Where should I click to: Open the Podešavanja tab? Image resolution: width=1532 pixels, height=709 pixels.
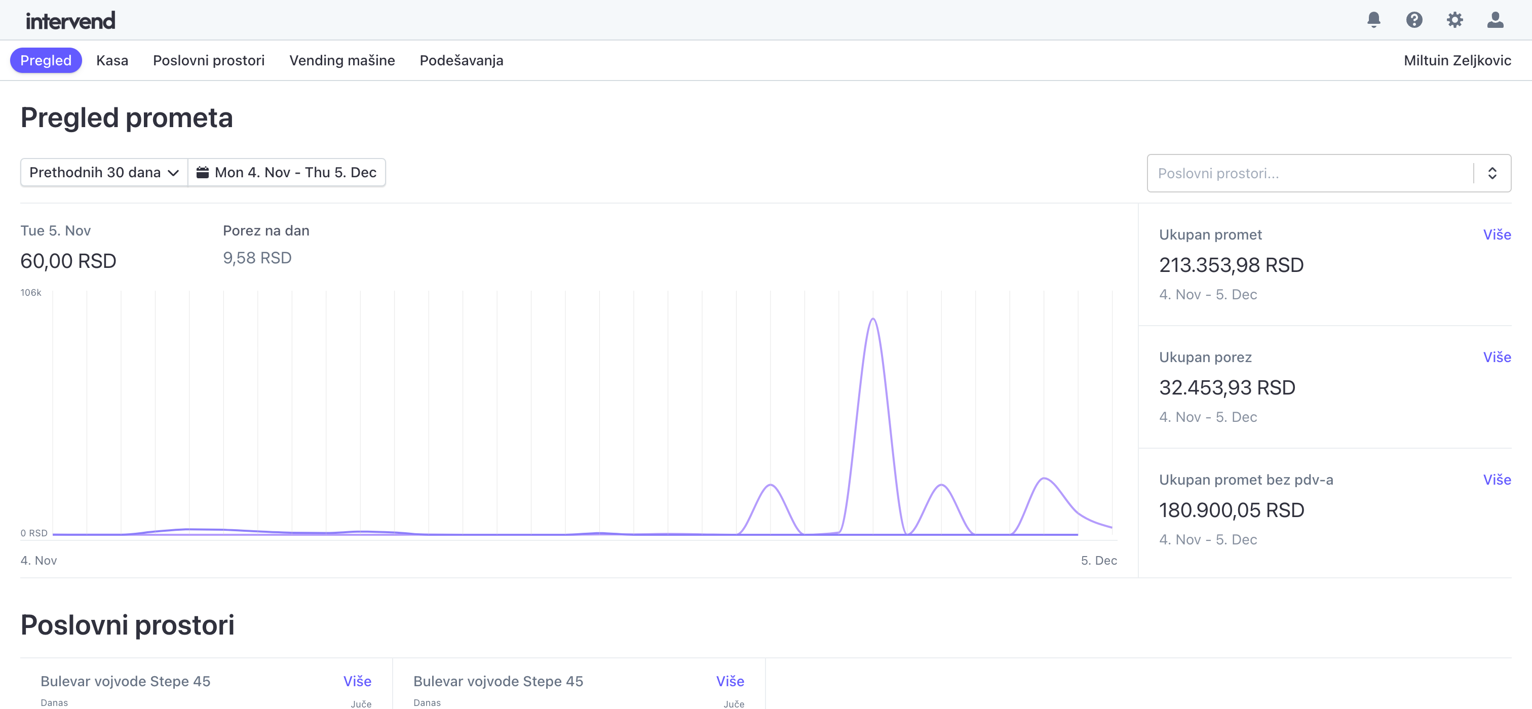[461, 60]
